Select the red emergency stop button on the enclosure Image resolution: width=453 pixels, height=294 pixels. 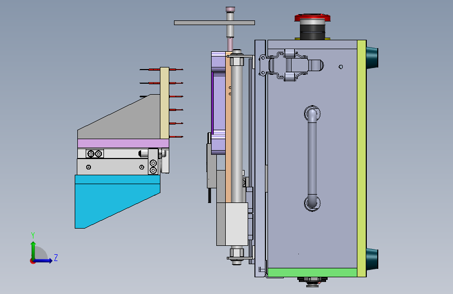pos(312,17)
